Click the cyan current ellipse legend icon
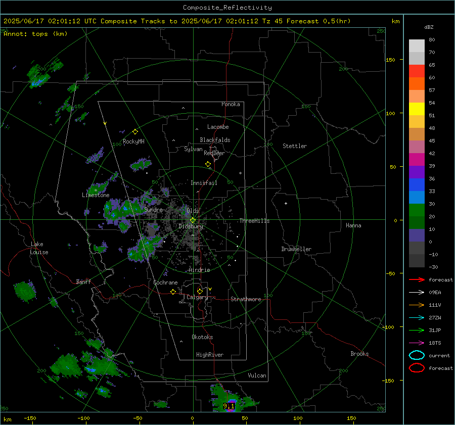 (417, 355)
